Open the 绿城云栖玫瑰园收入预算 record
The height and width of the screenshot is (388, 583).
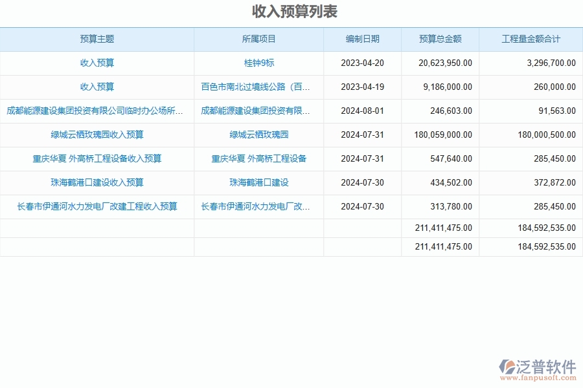tap(96, 135)
